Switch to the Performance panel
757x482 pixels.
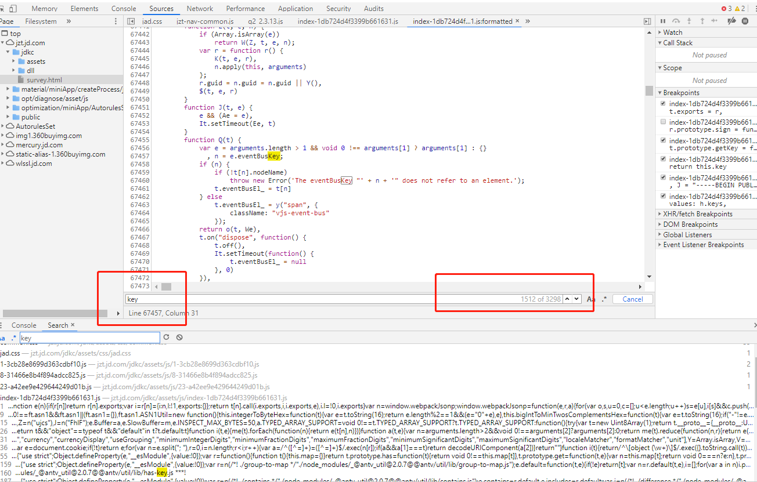tap(246, 9)
